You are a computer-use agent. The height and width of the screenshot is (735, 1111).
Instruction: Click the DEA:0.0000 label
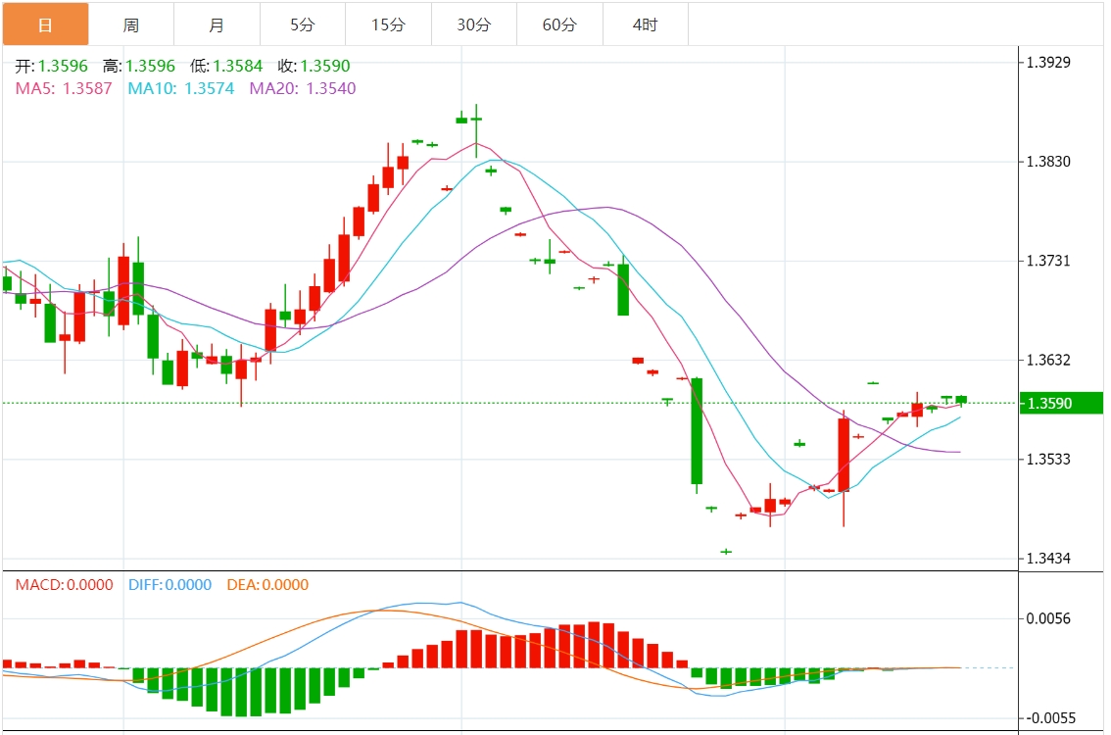point(267,585)
